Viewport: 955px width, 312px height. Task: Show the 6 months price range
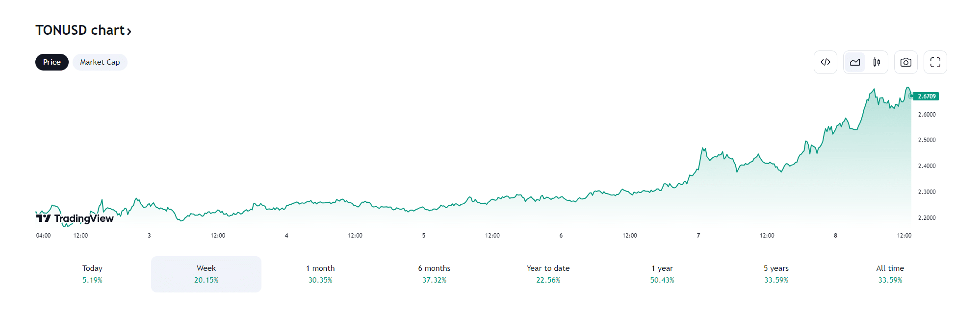(x=434, y=274)
